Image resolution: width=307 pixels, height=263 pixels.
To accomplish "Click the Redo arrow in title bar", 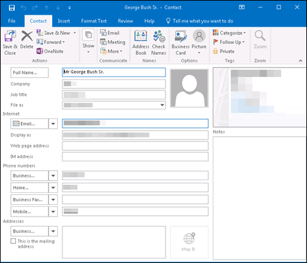I will (x=35, y=8).
